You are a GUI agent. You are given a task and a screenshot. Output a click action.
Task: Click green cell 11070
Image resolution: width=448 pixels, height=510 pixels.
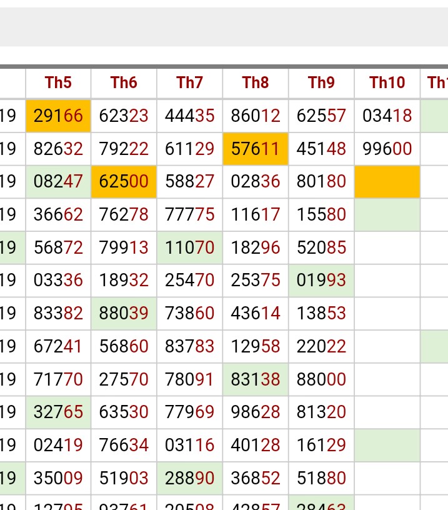(189, 248)
